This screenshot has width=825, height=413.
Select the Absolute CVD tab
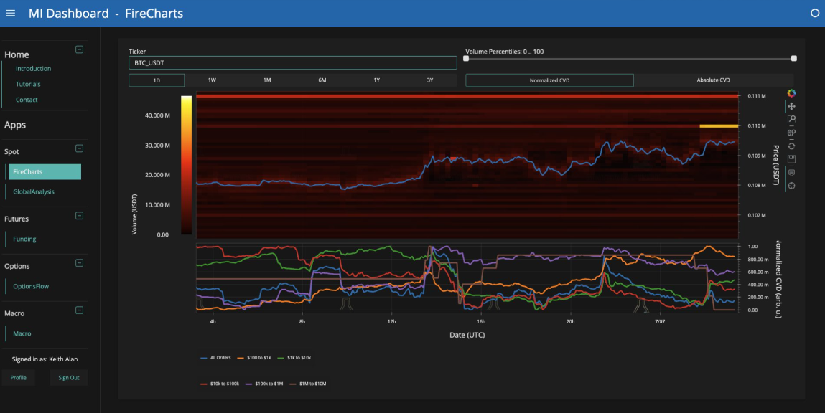point(713,80)
